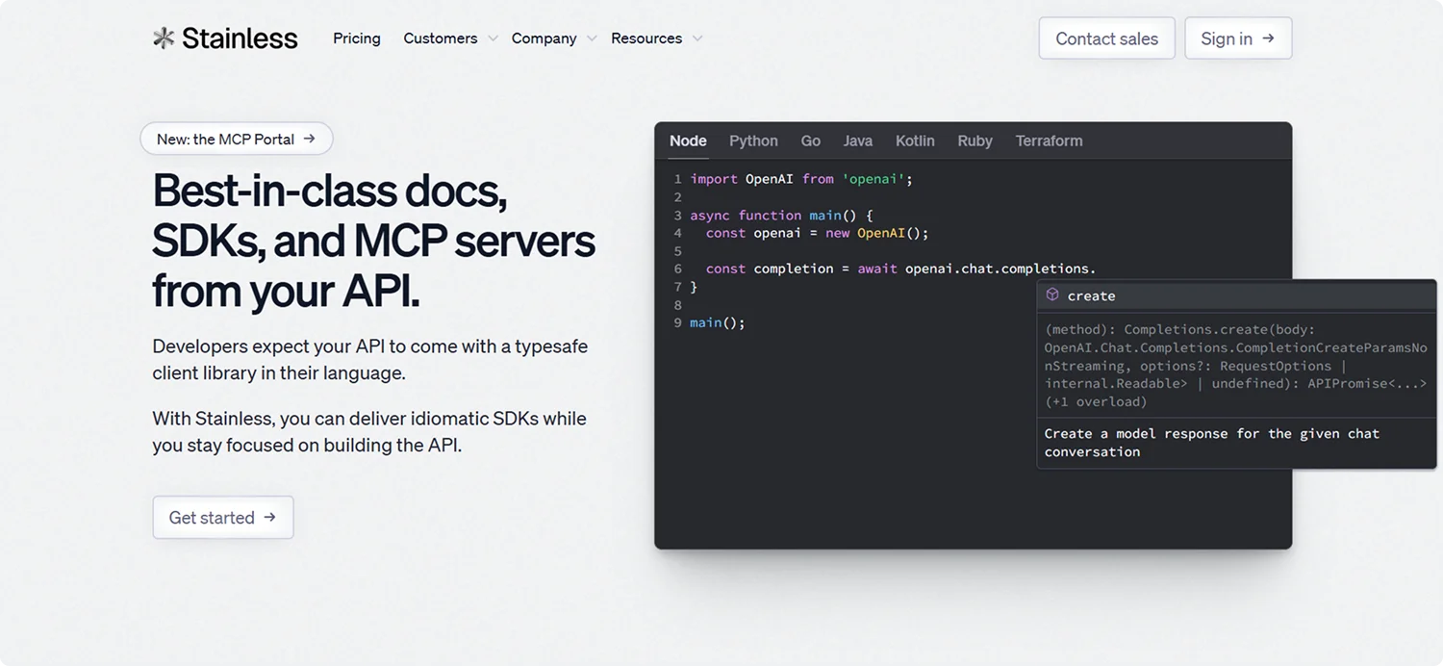Open the New: the MCP Portal announcement

click(237, 139)
